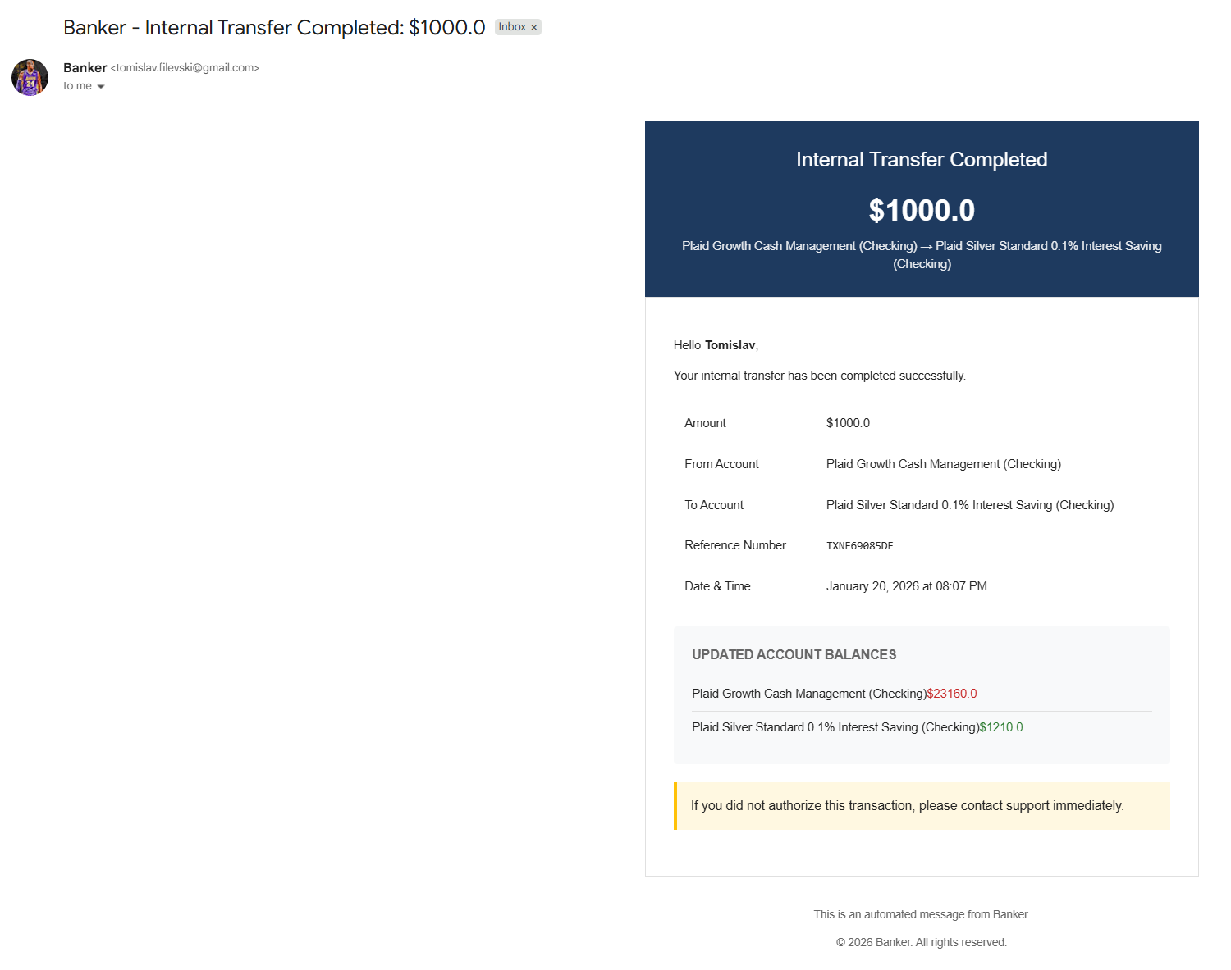Click the red $23160.0 balance

click(x=952, y=694)
